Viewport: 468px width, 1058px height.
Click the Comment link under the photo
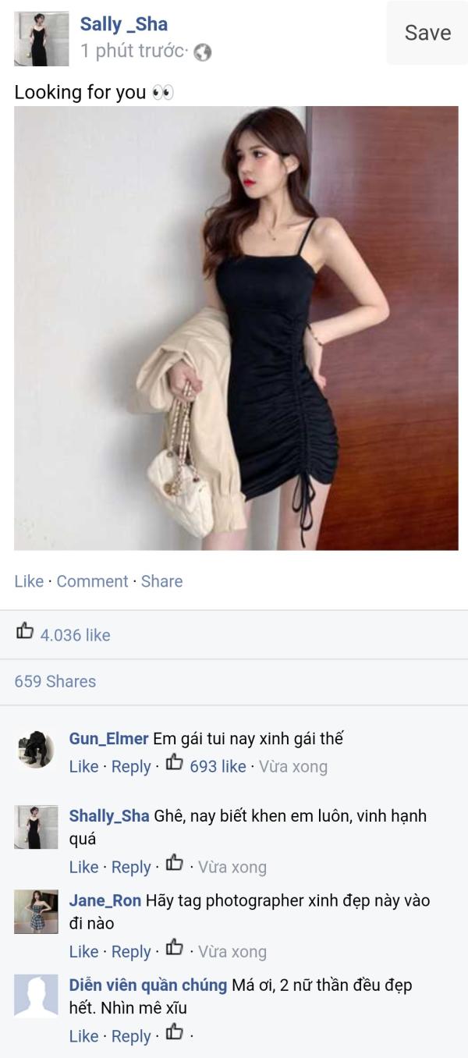pyautogui.click(x=92, y=581)
